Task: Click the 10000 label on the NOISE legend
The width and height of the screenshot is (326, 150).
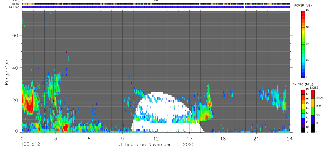Action: tap(320, 98)
